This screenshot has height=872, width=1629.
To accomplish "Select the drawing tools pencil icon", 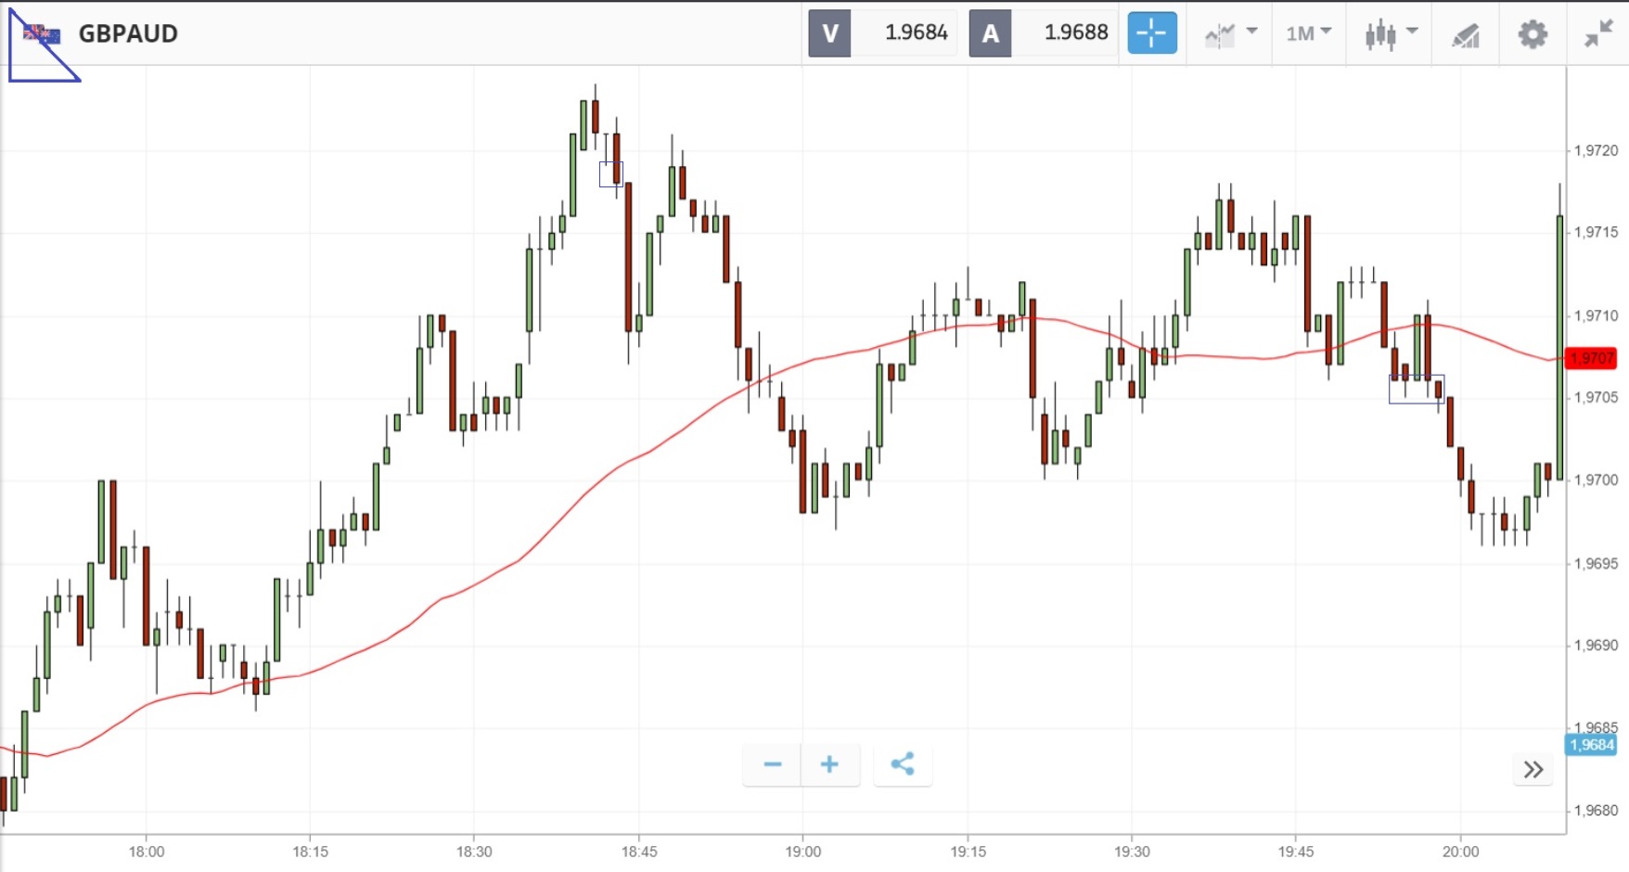I will 1465,35.
